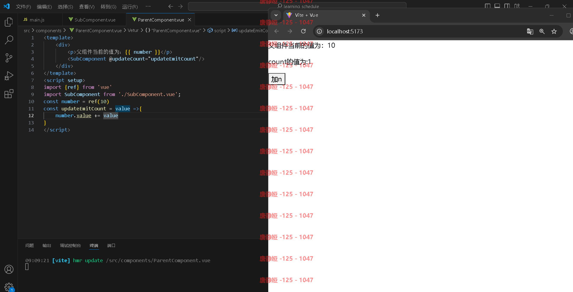Switch to the main.js editor tab
Viewport: 573px width, 292px height.
40,20
